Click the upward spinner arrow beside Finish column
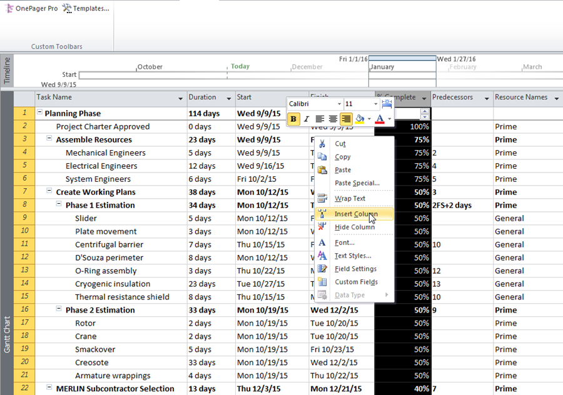The image size is (563, 395). click(x=425, y=112)
